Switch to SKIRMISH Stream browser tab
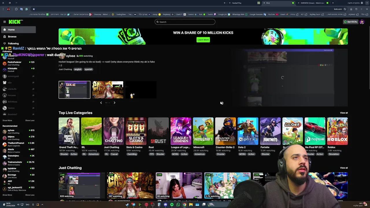This screenshot has height=208, width=370. [x=313, y=3]
